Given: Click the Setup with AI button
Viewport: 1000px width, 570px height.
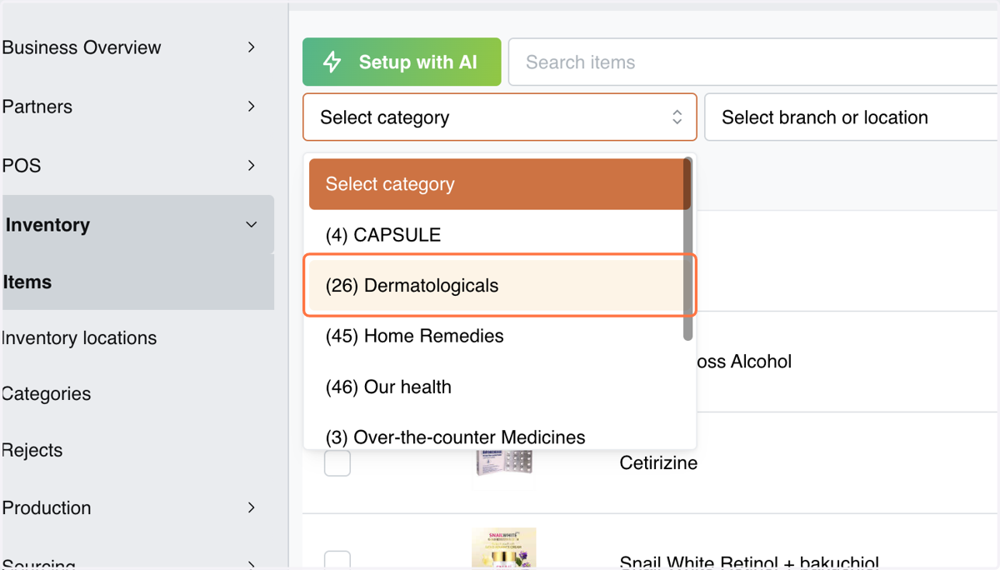Looking at the screenshot, I should (402, 62).
